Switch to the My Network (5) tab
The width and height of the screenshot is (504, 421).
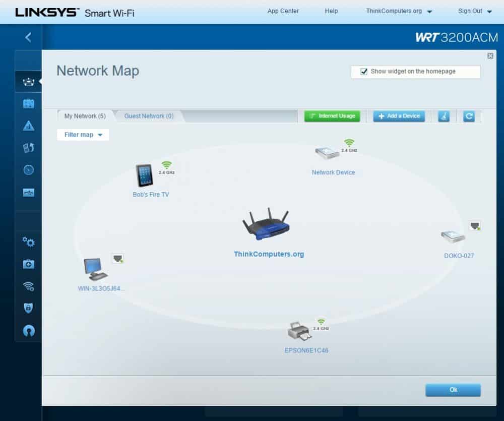click(85, 116)
